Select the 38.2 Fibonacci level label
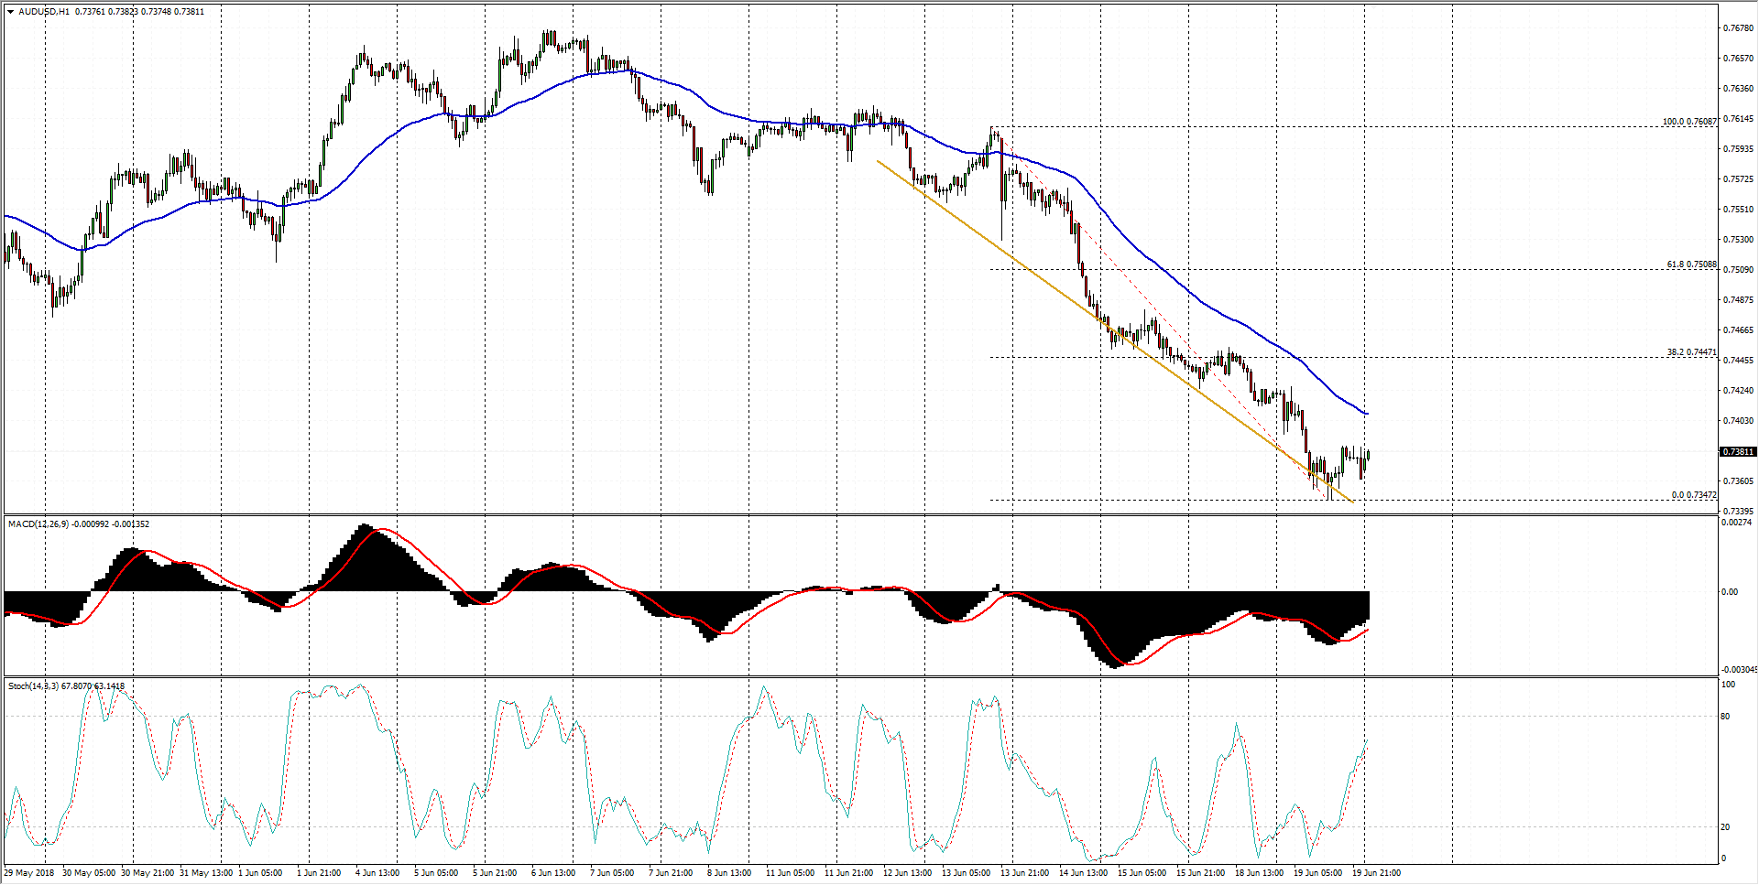 (x=1691, y=352)
